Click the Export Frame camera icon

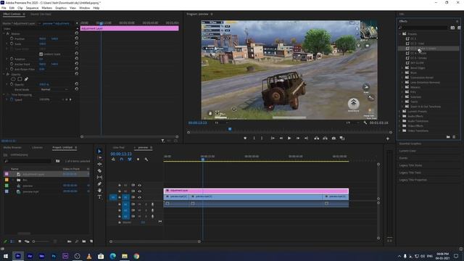pos(333,138)
